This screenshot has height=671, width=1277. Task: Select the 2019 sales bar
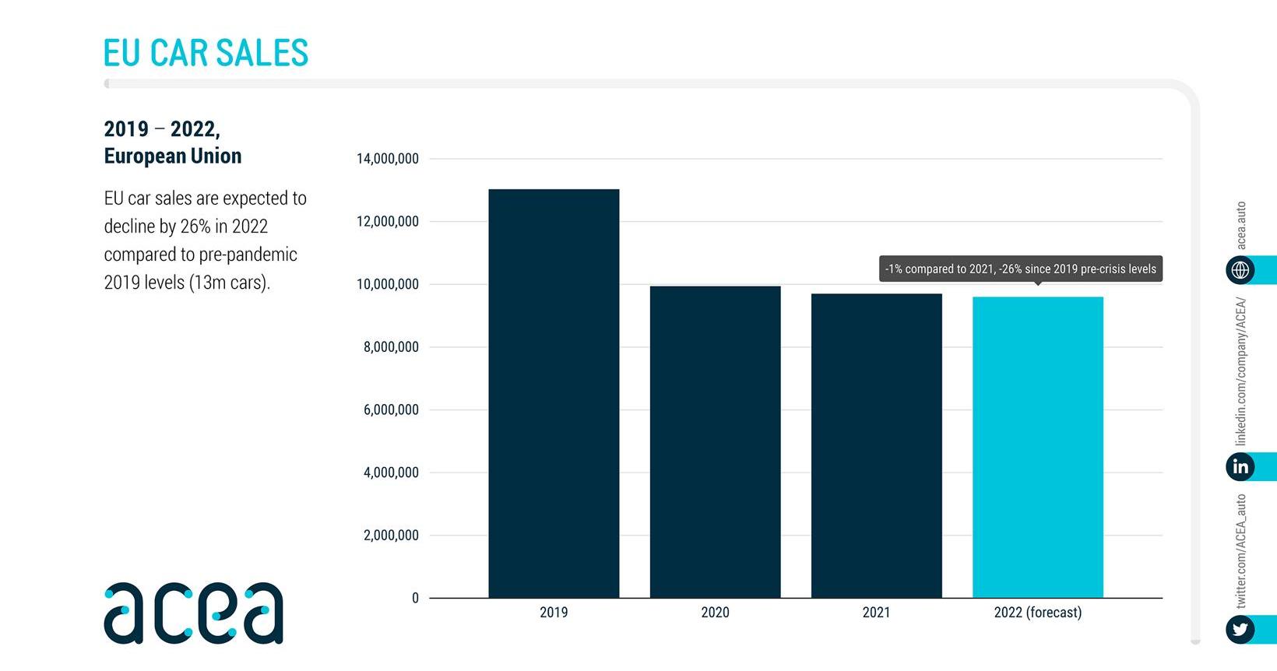pyautogui.click(x=554, y=393)
